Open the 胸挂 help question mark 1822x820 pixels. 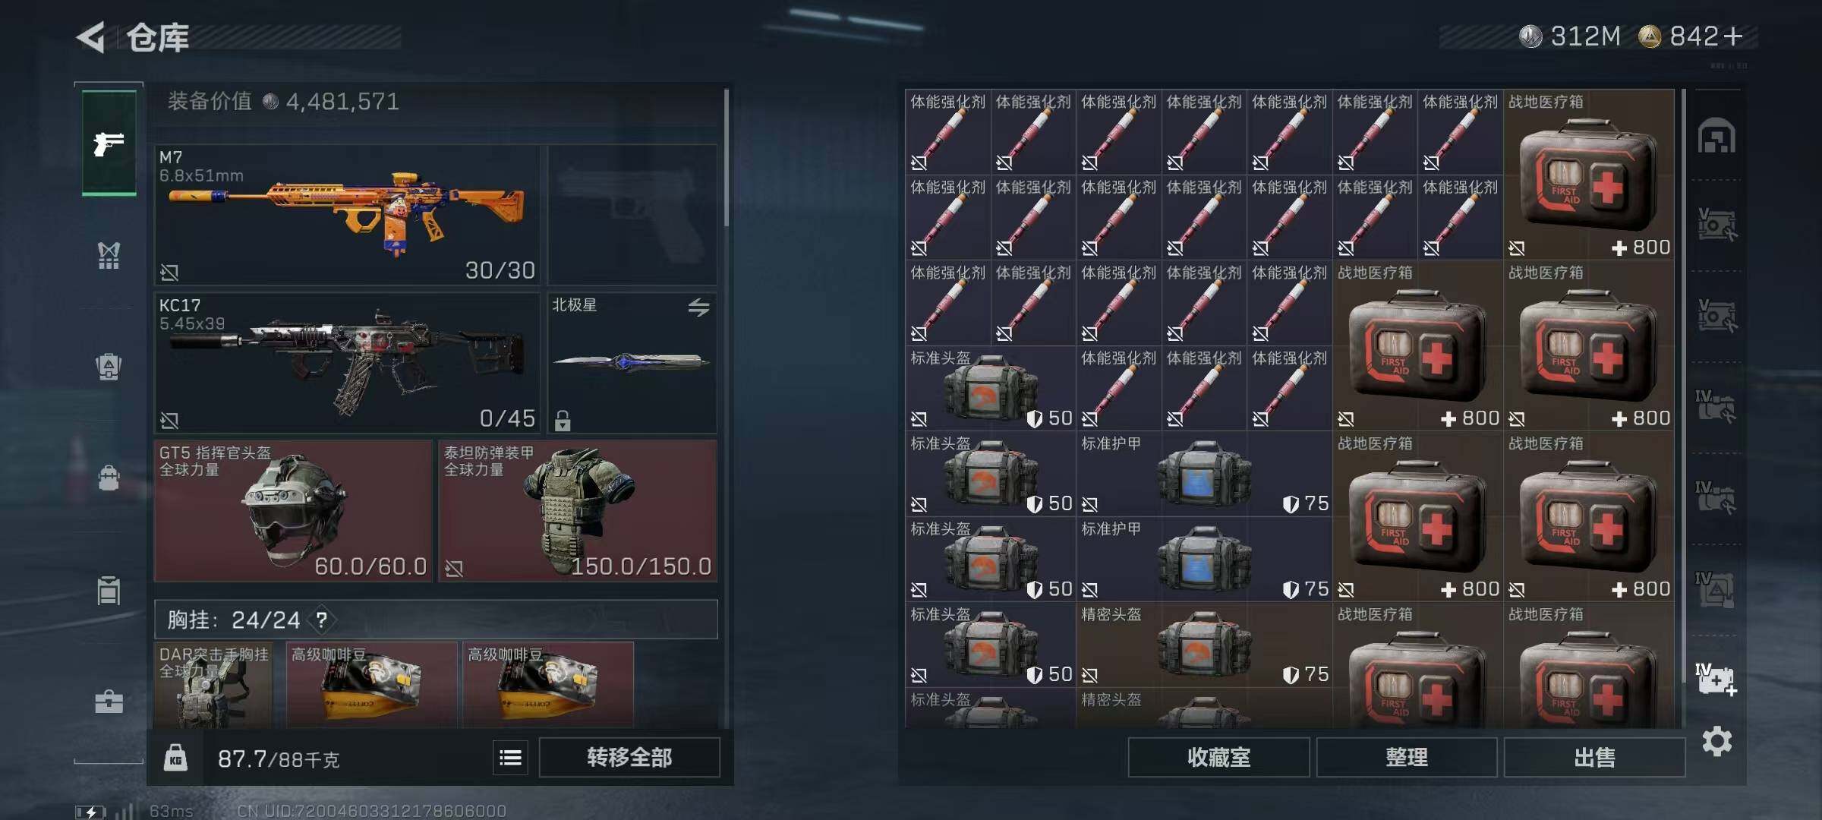pyautogui.click(x=322, y=620)
